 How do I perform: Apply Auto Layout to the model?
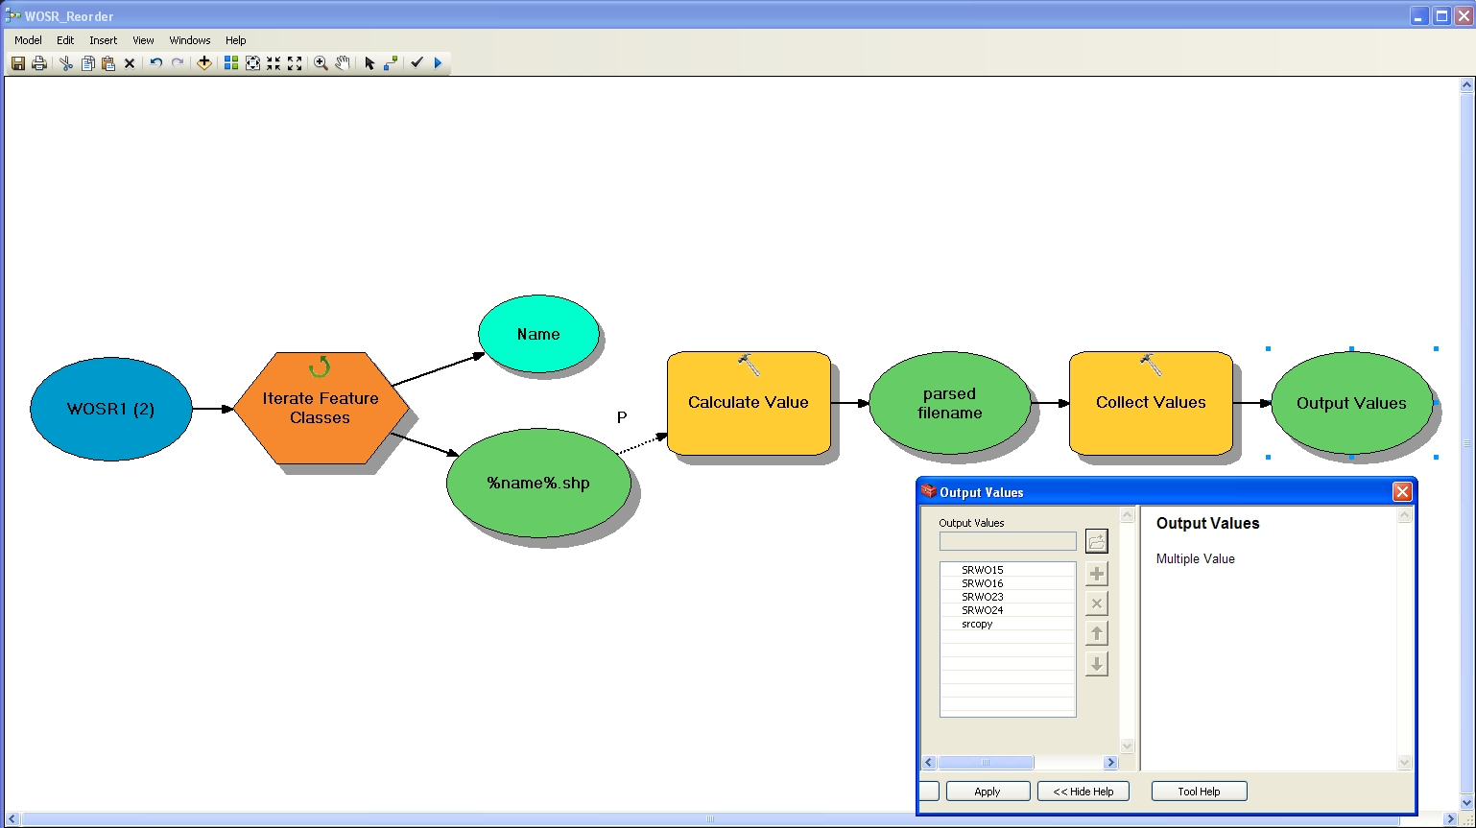pyautogui.click(x=231, y=63)
